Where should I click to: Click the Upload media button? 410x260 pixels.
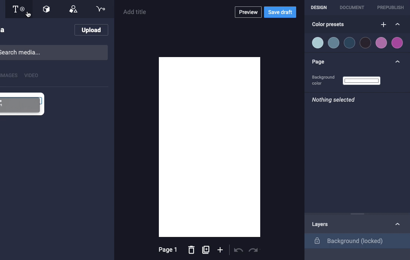tap(91, 30)
